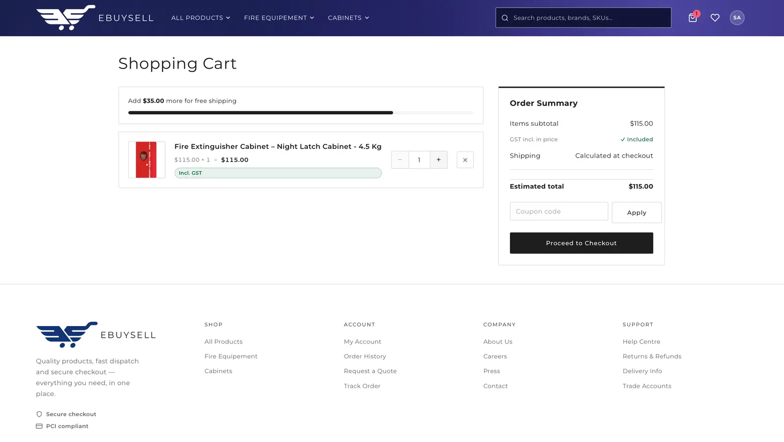Viewport: 784px width, 442px height.
Task: Click the Incl. GST badge
Action: pyautogui.click(x=278, y=173)
